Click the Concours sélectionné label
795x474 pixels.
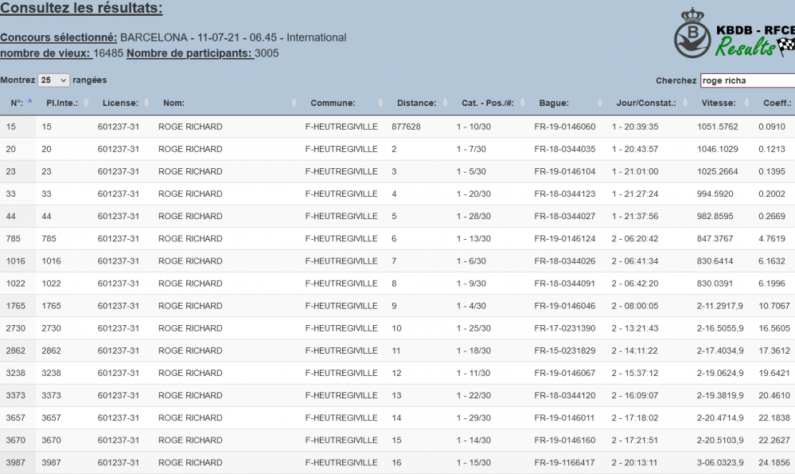point(59,37)
